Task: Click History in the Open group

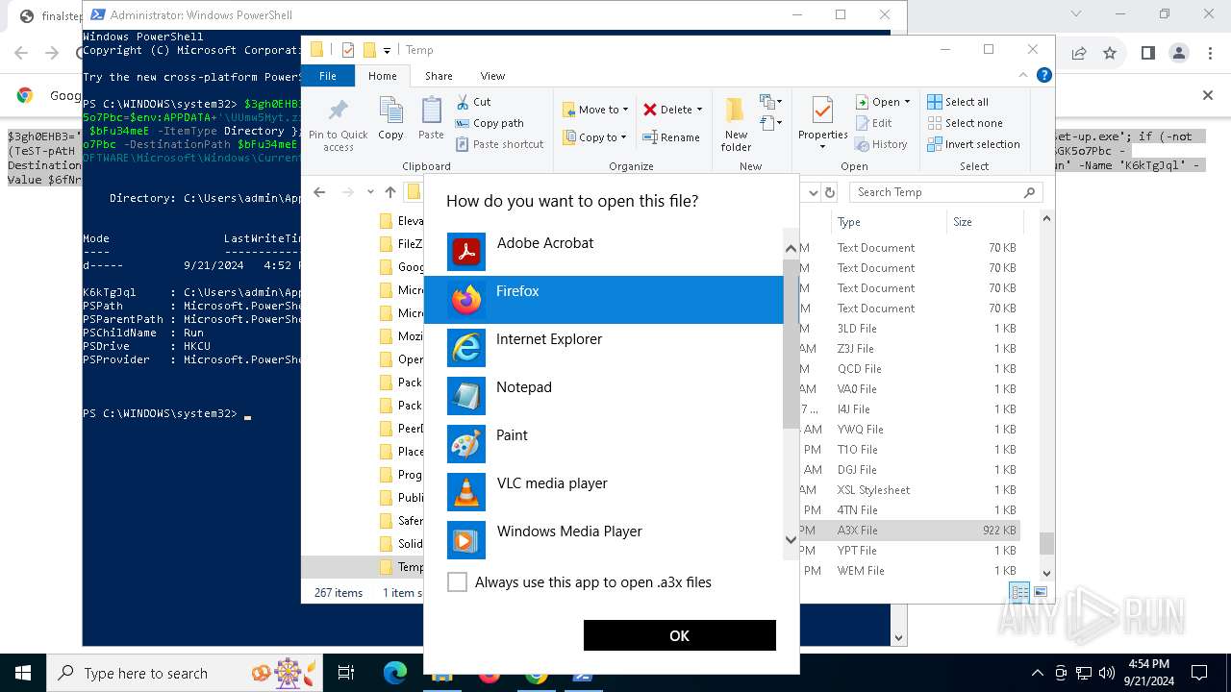Action: pyautogui.click(x=881, y=144)
